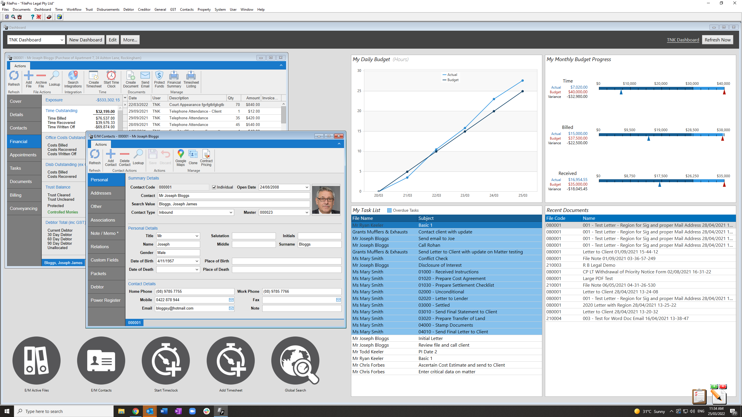742x417 pixels.
Task: Click the Refresh Now button
Action: point(718,40)
